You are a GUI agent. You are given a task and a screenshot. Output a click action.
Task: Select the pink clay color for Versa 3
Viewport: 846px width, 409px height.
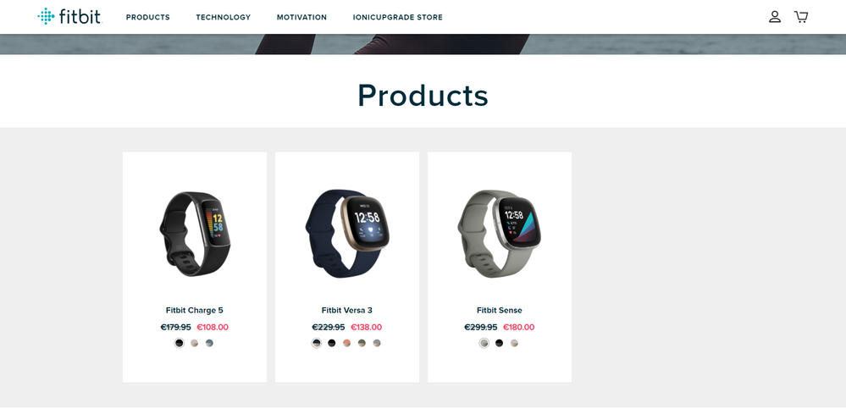(x=347, y=343)
